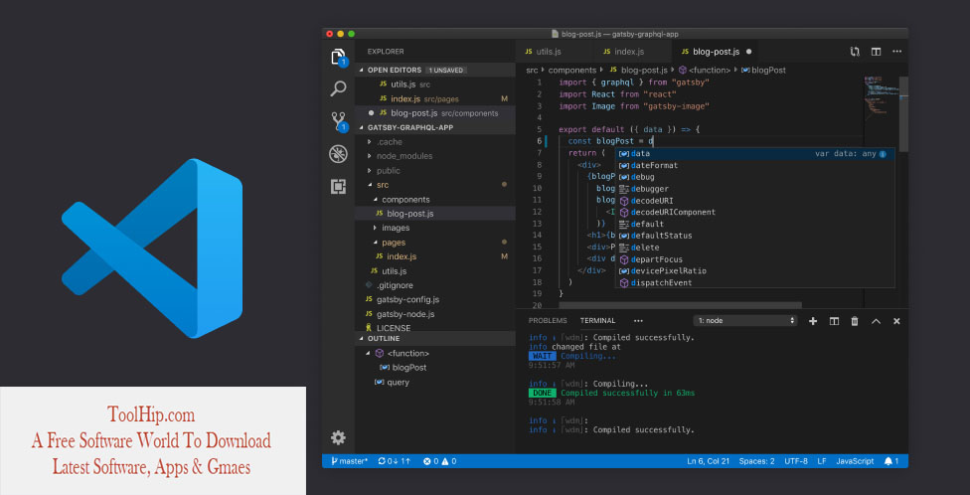Open the Explorer view in activity bar

click(x=338, y=57)
